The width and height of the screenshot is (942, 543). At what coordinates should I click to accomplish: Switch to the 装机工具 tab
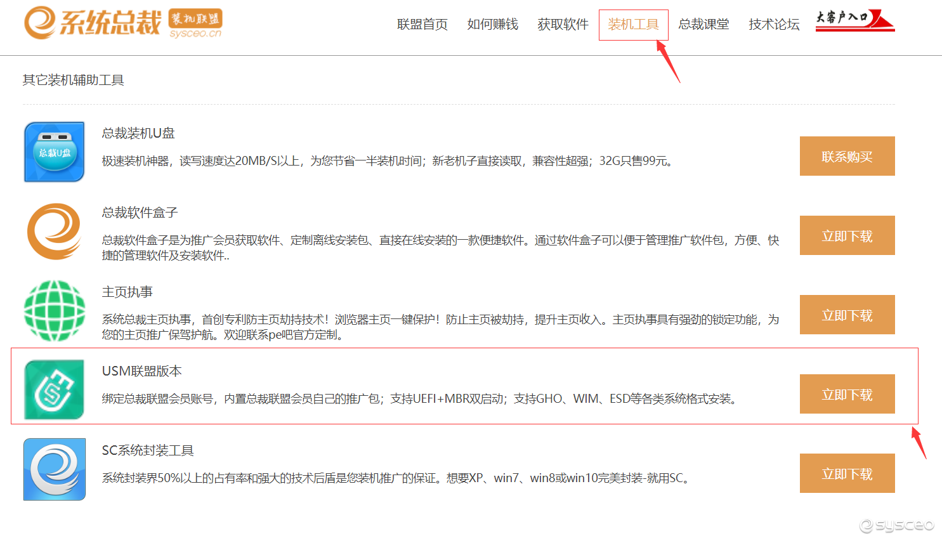pos(633,25)
